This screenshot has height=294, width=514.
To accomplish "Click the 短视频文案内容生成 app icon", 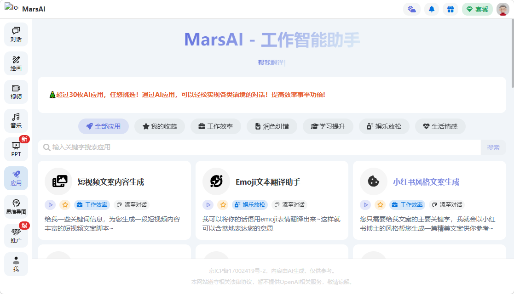I will tap(58, 182).
